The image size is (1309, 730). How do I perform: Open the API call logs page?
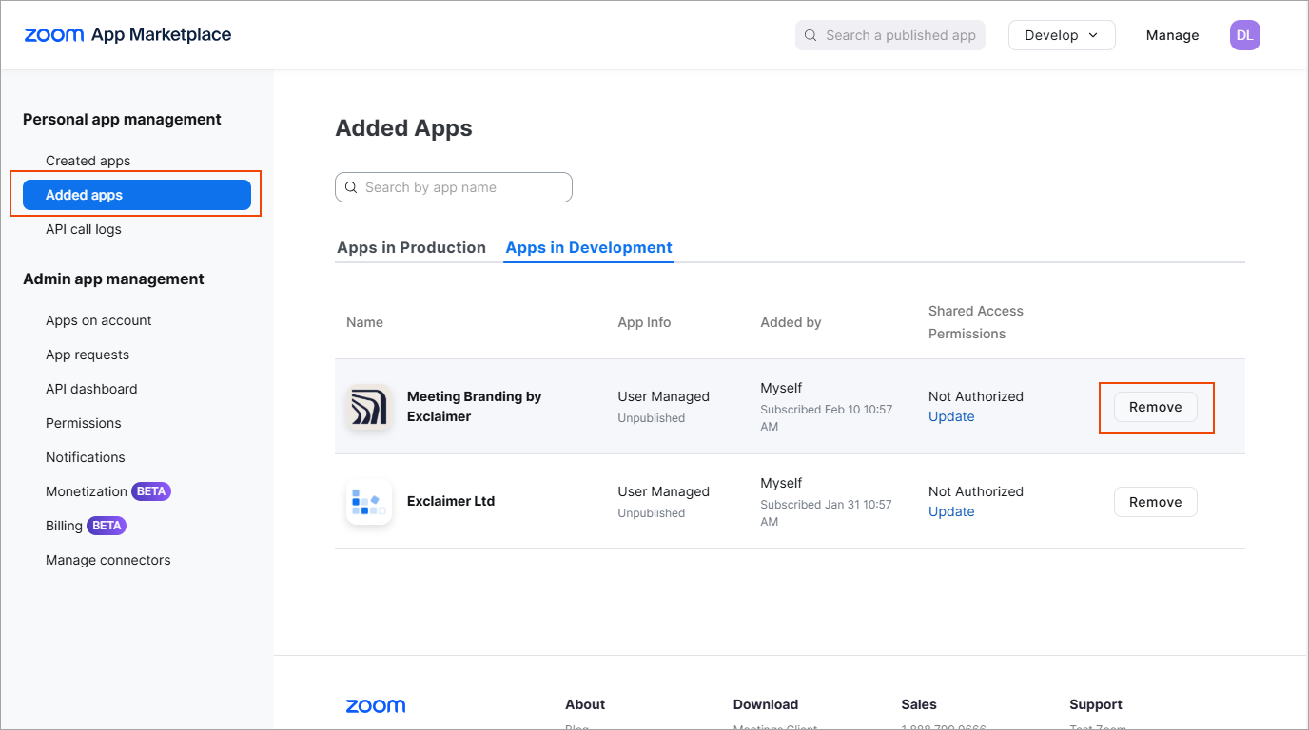83,228
